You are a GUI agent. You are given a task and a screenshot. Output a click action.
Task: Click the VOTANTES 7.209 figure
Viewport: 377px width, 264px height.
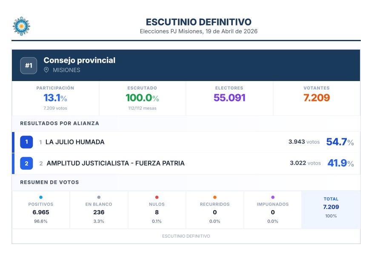pyautogui.click(x=317, y=98)
